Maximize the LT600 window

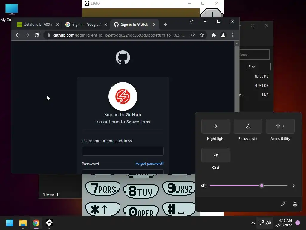[x=203, y=3]
